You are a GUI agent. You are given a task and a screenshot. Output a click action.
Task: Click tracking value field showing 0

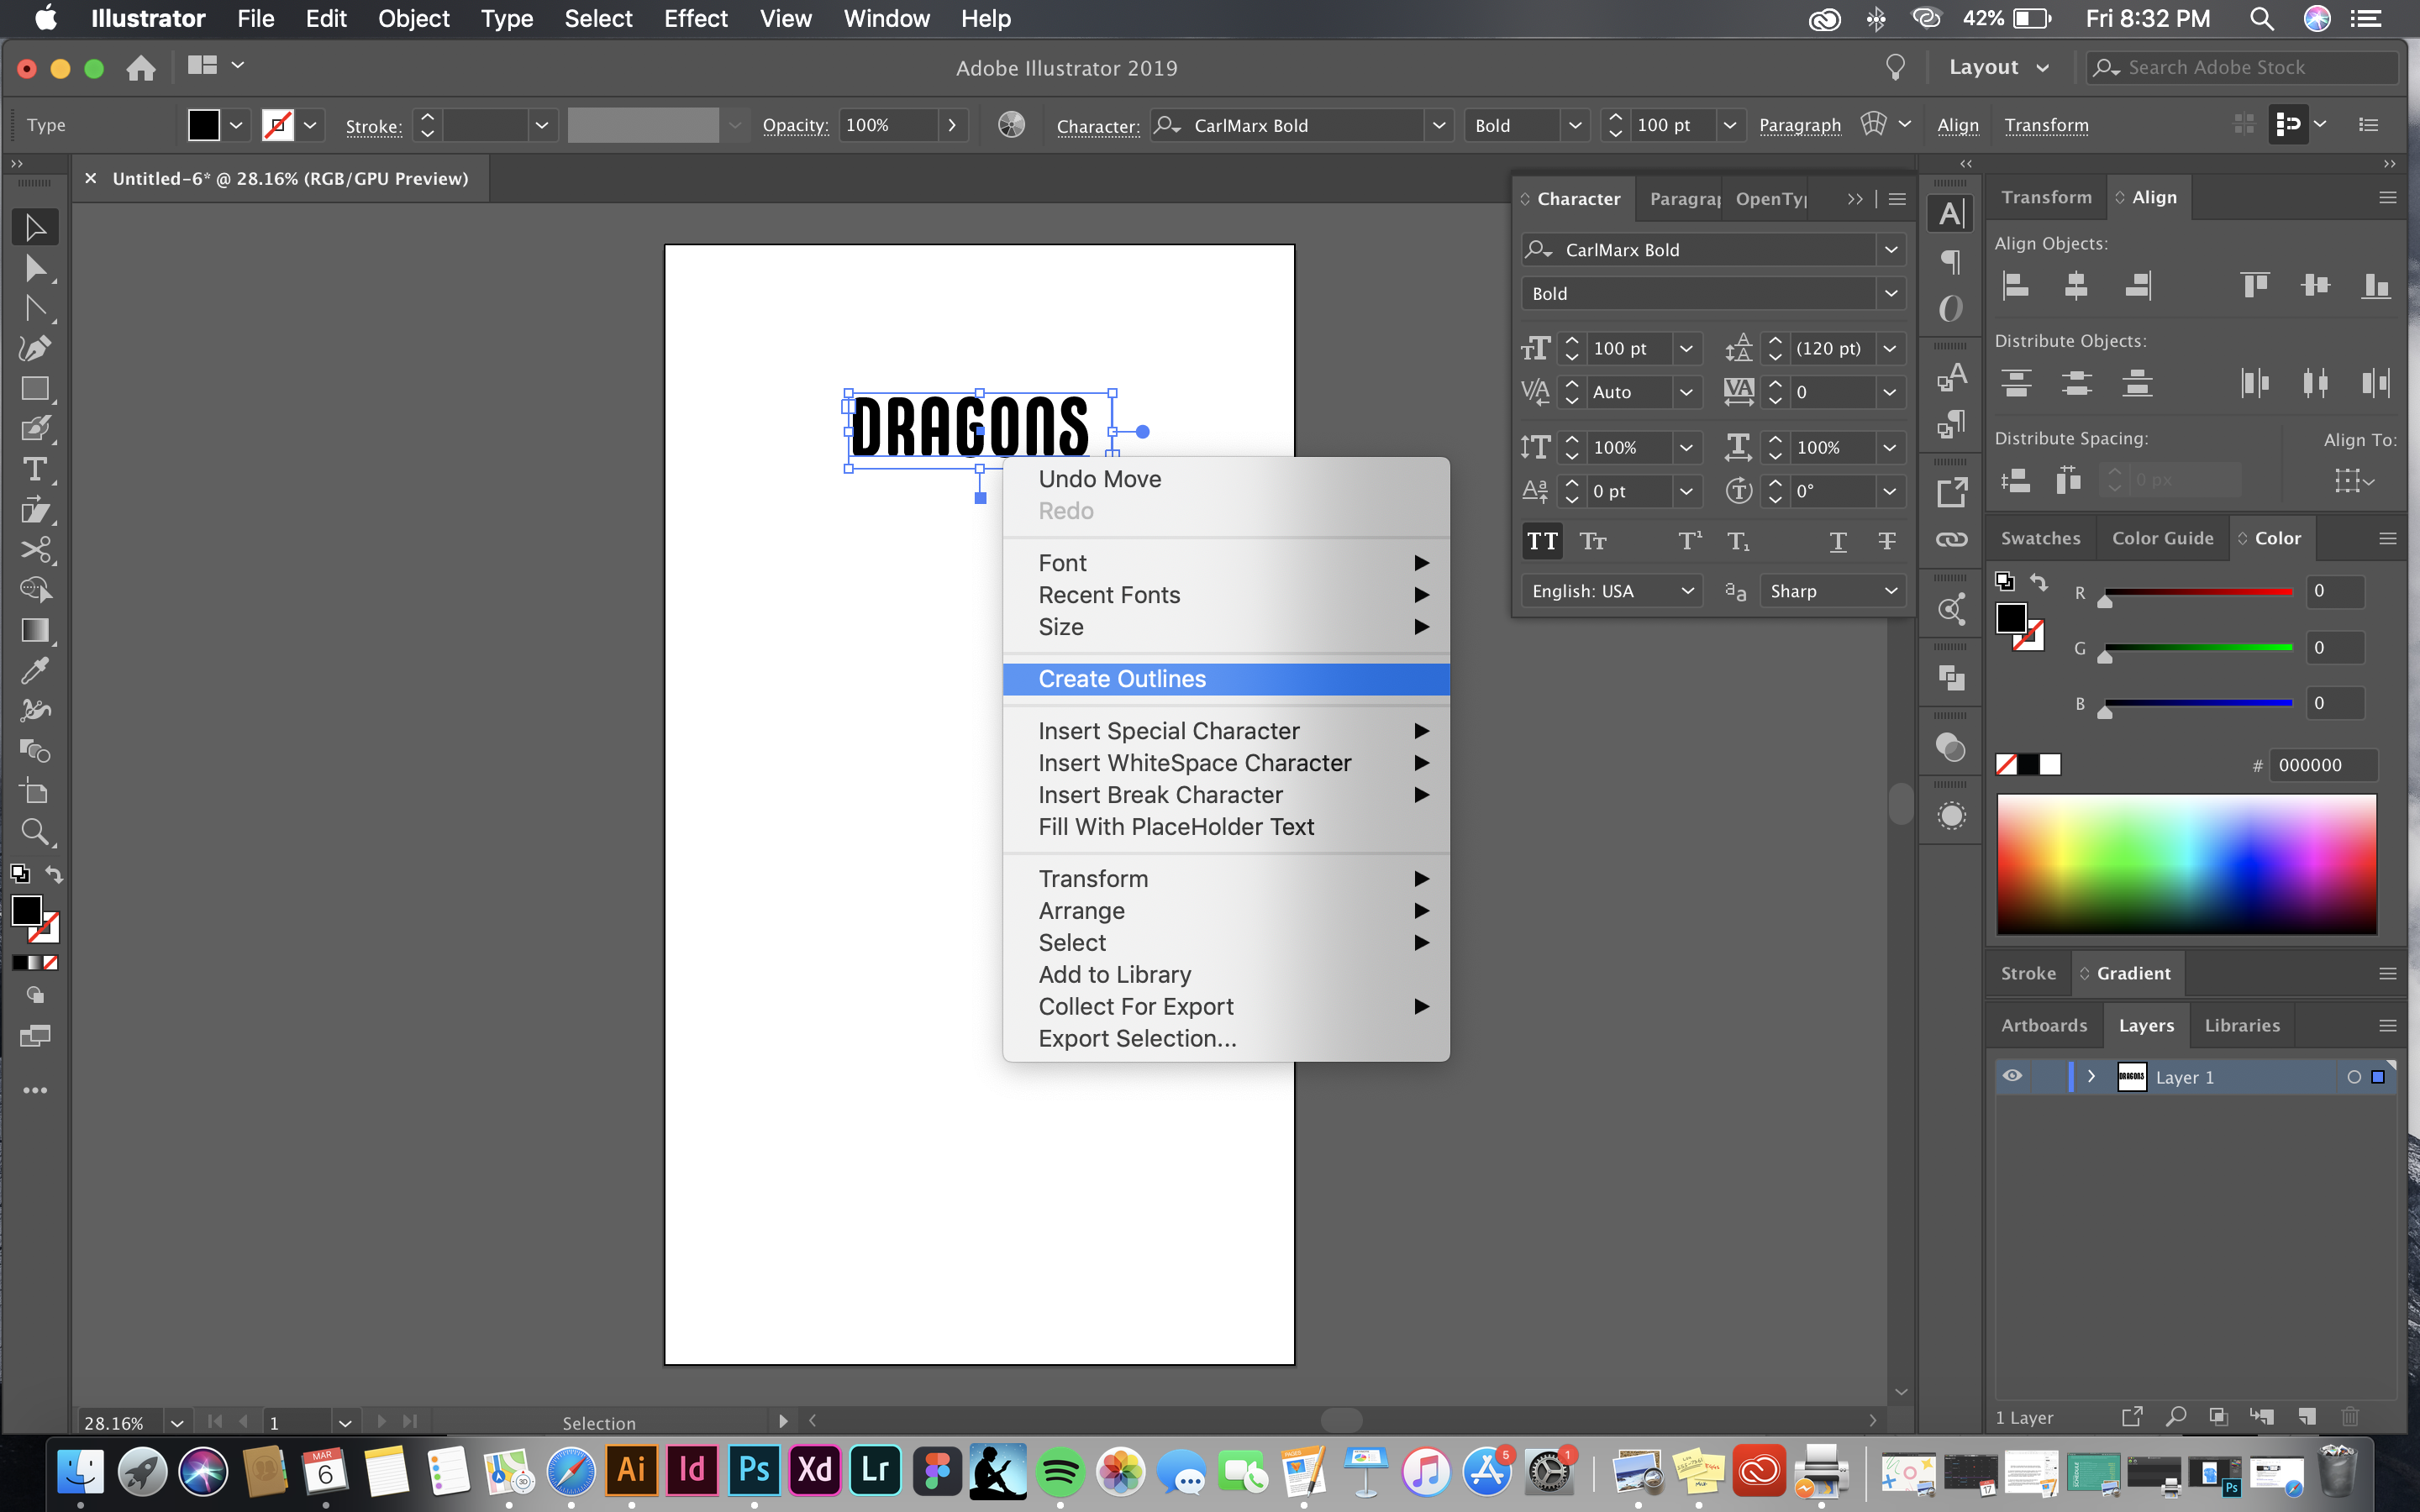click(x=1831, y=392)
